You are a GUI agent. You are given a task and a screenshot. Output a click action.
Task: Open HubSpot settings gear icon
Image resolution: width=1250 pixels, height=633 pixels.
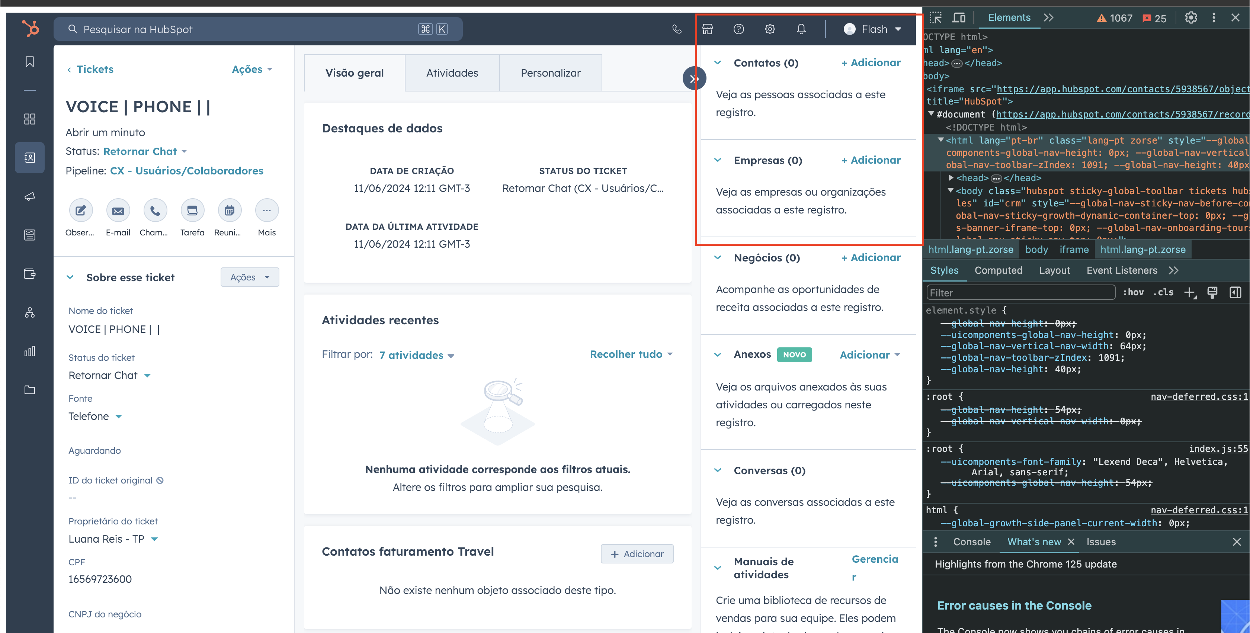point(770,29)
